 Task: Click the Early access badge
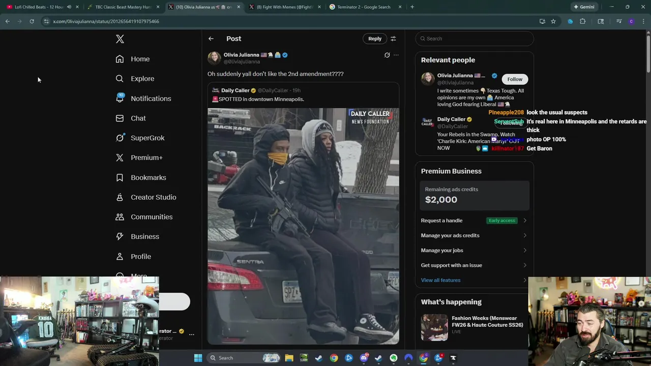point(502,221)
